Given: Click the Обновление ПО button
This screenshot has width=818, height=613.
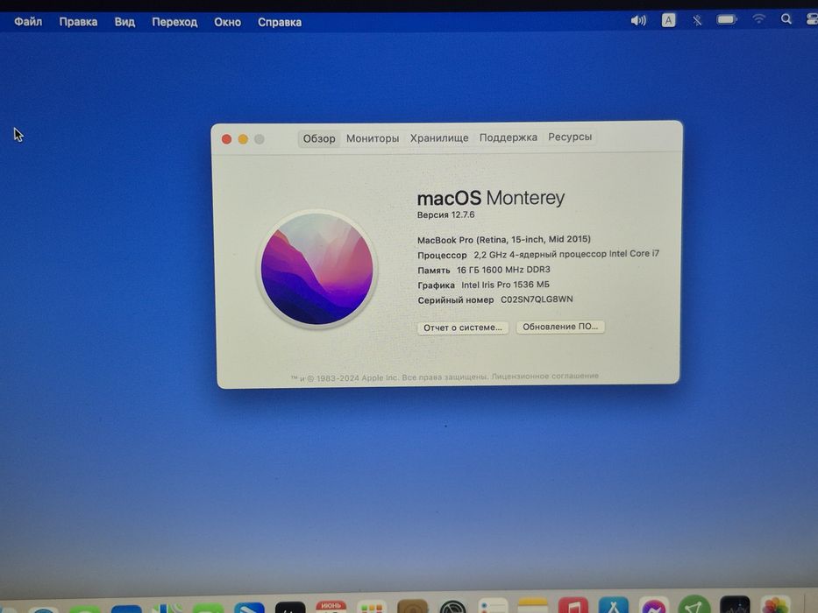Looking at the screenshot, I should 560,327.
